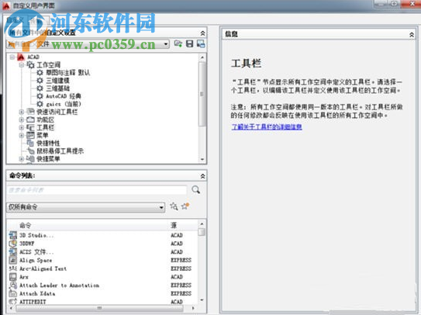Select the 草图与注释 默认 workspace
Screen dimensions: 421x315
[x=68, y=73]
